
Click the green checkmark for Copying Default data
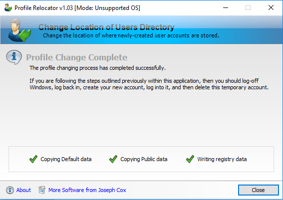click(x=33, y=159)
